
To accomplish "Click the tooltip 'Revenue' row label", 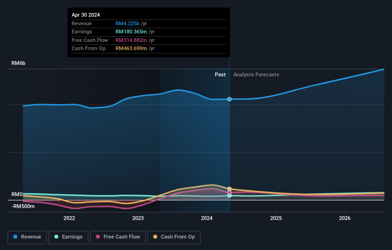I will [x=82, y=23].
